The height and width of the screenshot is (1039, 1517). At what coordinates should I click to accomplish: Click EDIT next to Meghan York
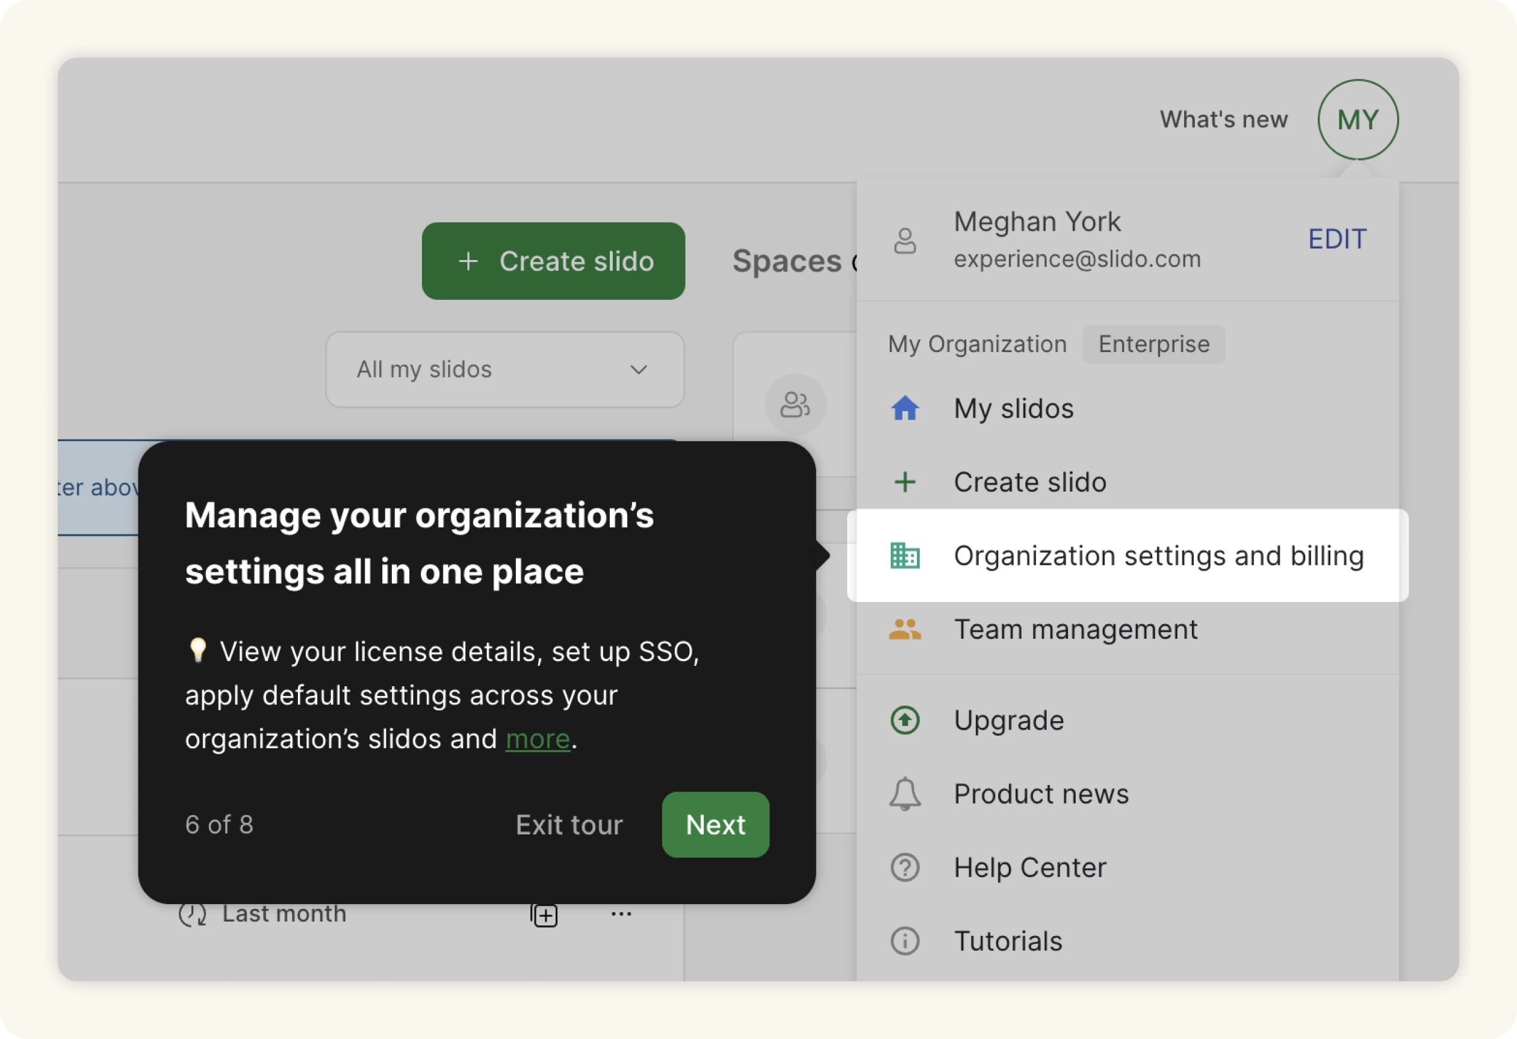1337,240
